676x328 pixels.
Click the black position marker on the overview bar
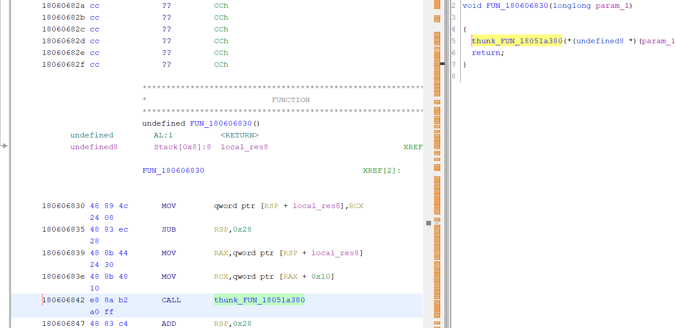pos(442,64)
